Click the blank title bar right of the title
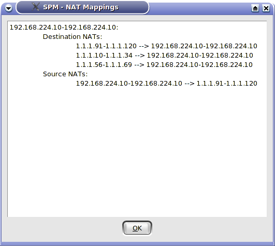 click(200, 8)
